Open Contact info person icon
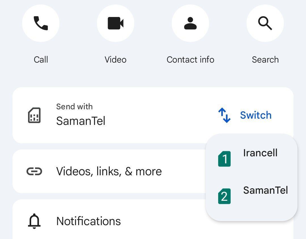The height and width of the screenshot is (239, 306). coord(190,23)
